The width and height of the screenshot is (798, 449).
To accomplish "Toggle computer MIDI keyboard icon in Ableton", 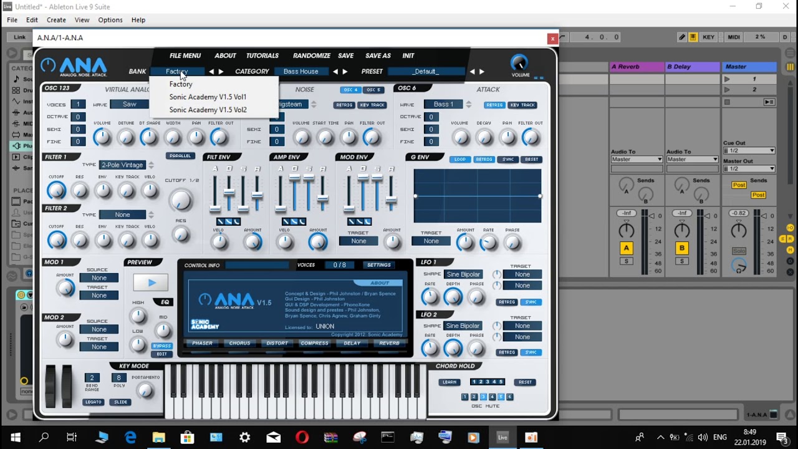I will coord(693,37).
